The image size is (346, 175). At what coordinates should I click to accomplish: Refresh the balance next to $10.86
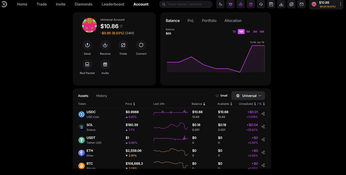pyautogui.click(x=121, y=26)
